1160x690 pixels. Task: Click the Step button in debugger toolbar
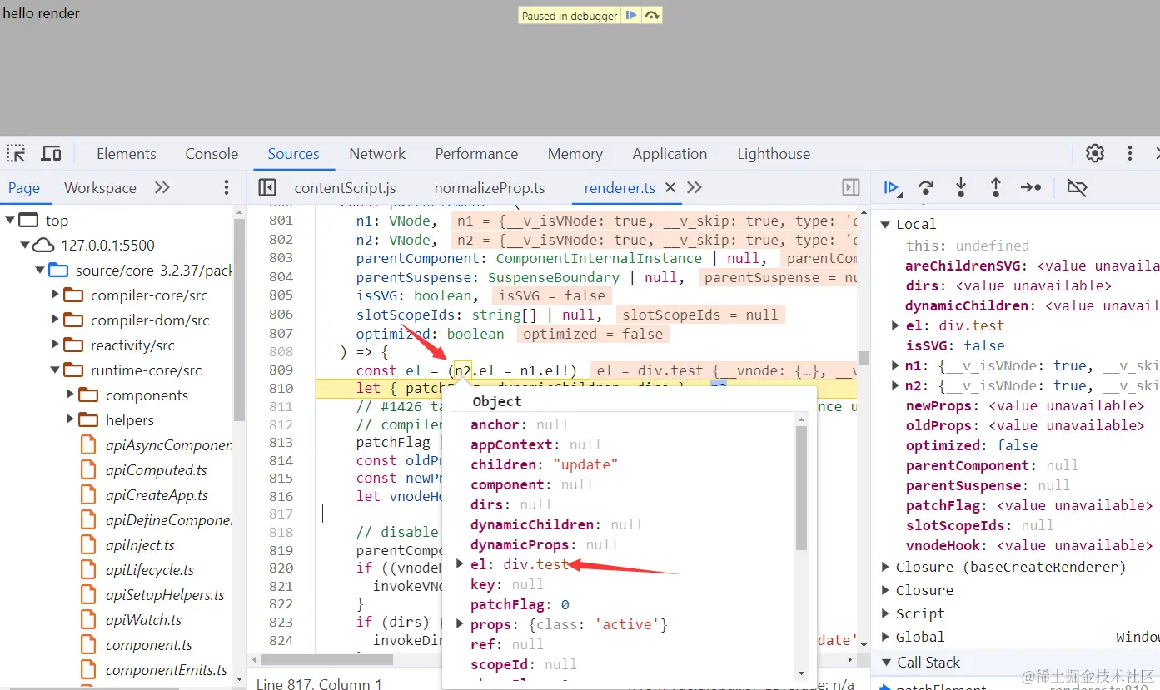[x=1031, y=187]
